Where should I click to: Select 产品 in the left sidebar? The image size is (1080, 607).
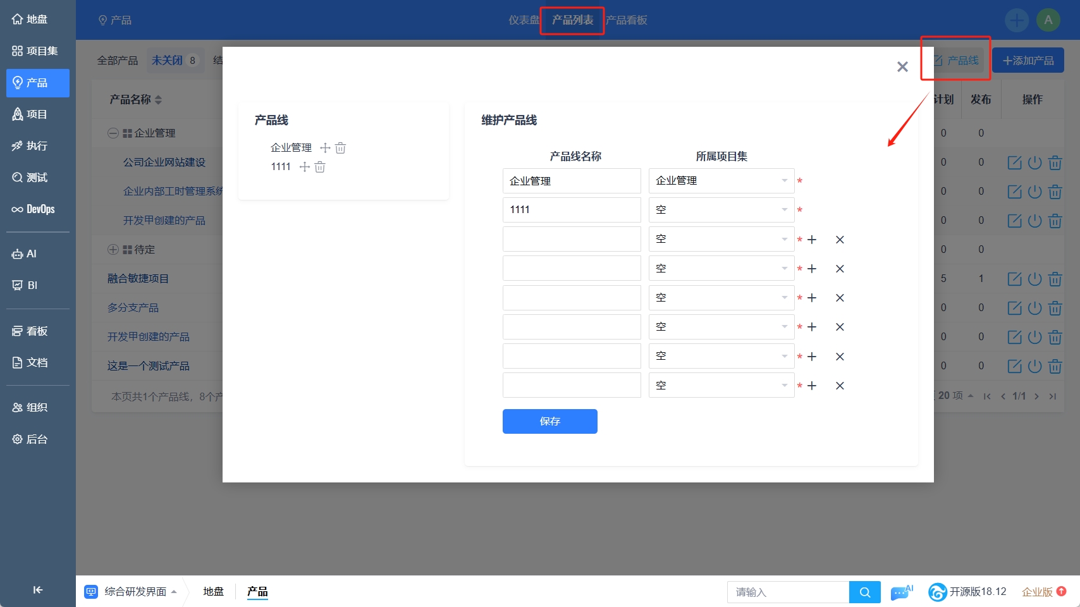coord(37,83)
